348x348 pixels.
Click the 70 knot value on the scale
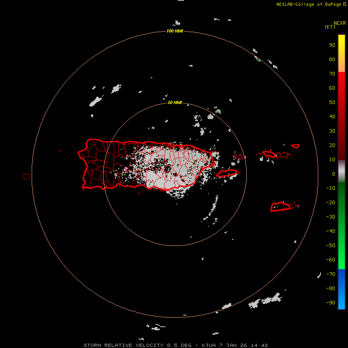(332, 74)
